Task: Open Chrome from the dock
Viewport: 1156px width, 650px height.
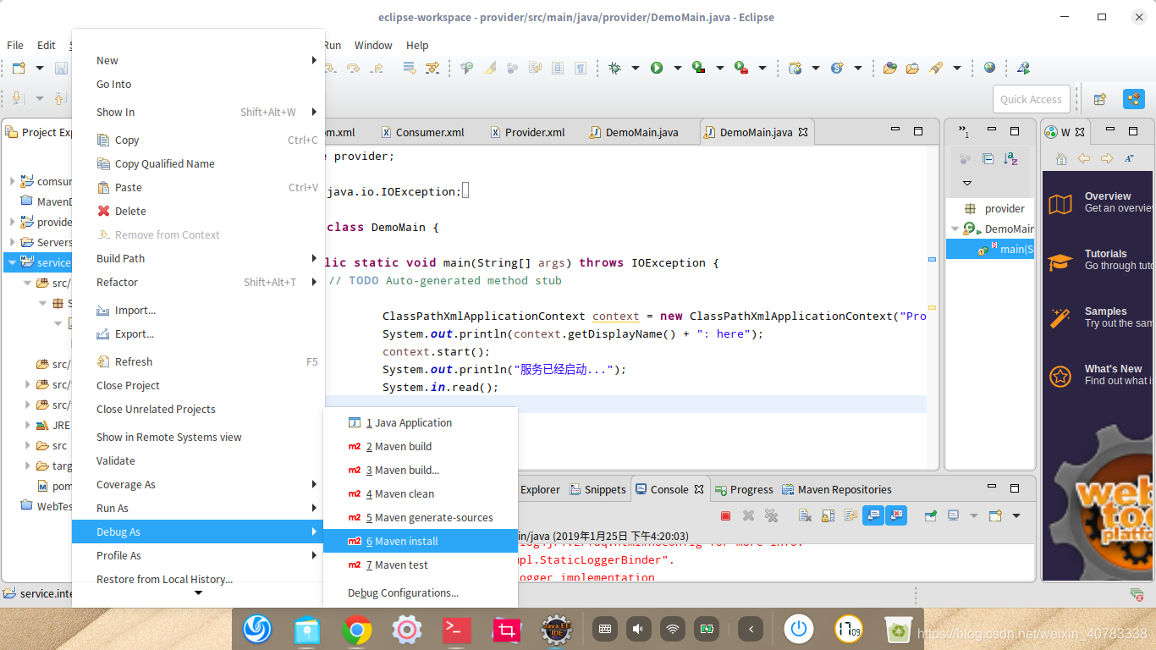Action: click(x=357, y=629)
